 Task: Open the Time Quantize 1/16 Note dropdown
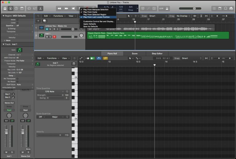click(x=51, y=91)
